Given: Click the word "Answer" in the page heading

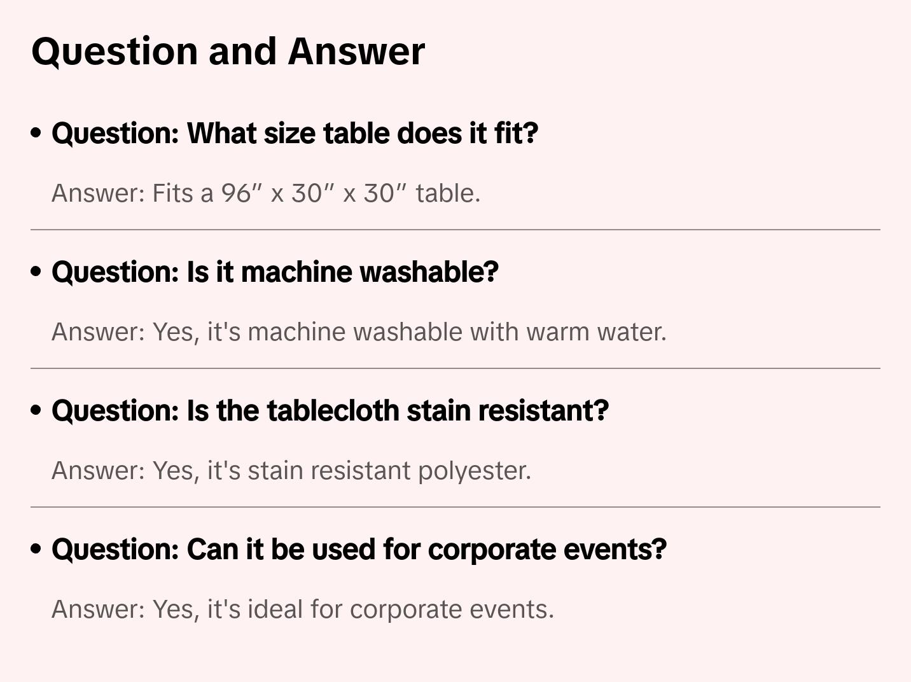Looking at the screenshot, I should click(356, 51).
